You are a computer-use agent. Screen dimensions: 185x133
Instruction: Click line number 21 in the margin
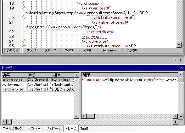(11, 22)
